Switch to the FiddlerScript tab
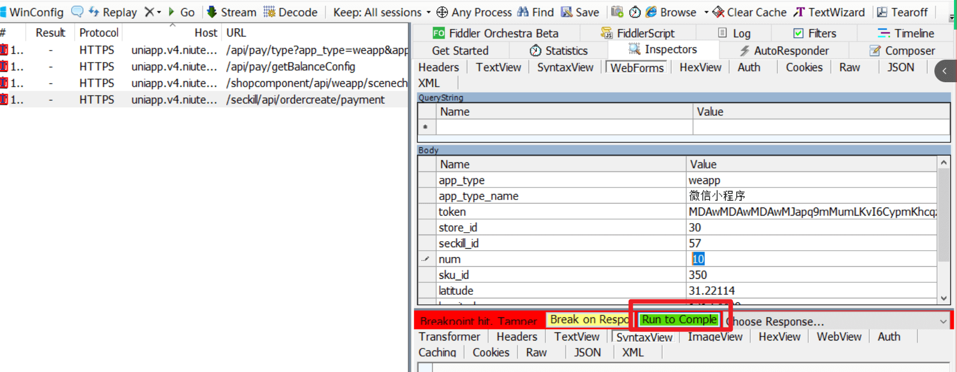Image resolution: width=957 pixels, height=372 pixels. 638,34
